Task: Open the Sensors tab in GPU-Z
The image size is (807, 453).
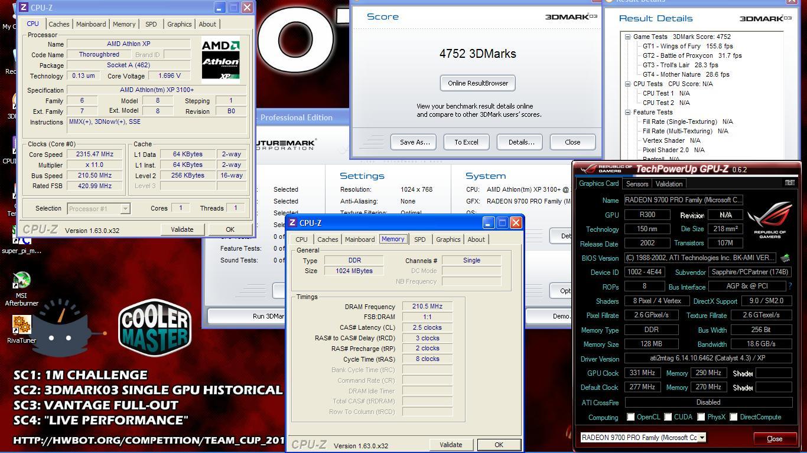Action: 637,183
